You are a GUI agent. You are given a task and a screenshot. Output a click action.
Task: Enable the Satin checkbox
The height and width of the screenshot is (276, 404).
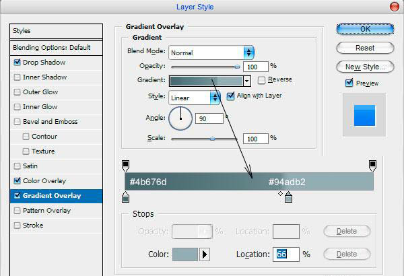17,166
